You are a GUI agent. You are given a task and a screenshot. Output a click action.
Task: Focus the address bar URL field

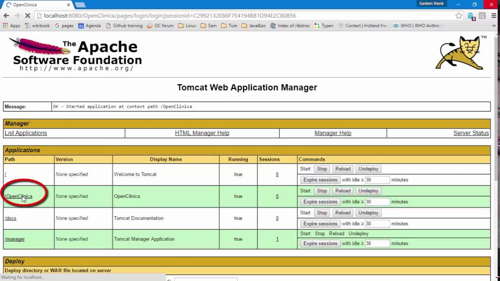(246, 16)
